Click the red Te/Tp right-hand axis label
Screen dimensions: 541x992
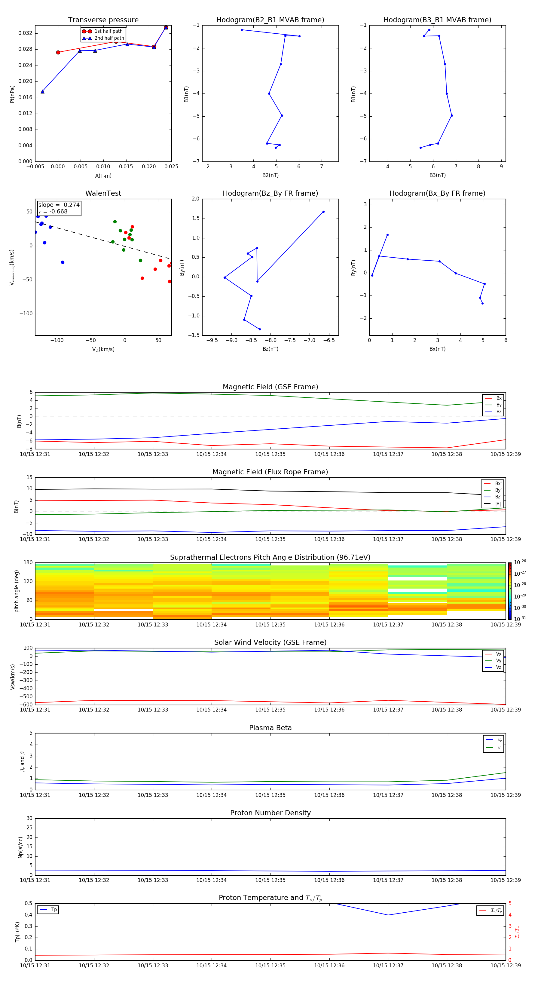(517, 932)
